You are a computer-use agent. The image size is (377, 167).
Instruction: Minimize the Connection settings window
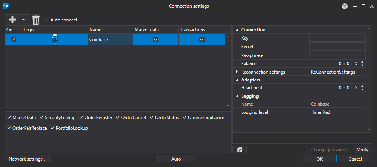(355, 6)
